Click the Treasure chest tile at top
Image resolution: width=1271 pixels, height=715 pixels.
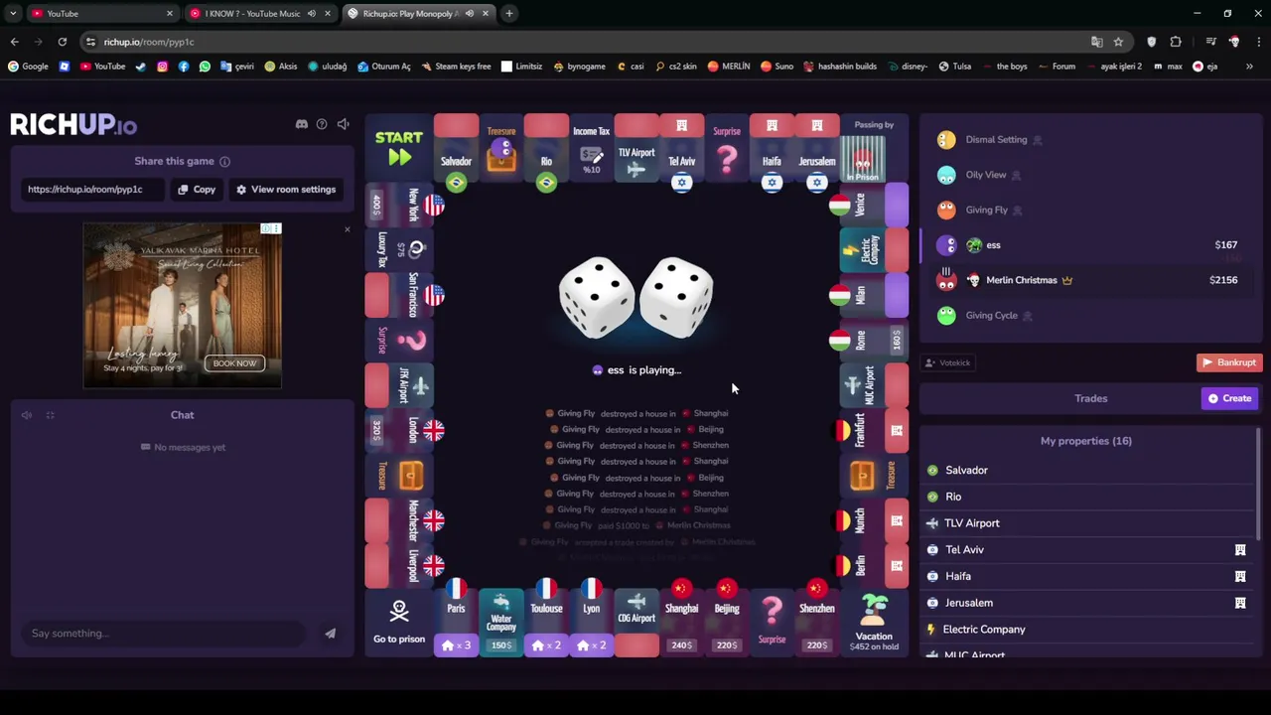point(501,149)
